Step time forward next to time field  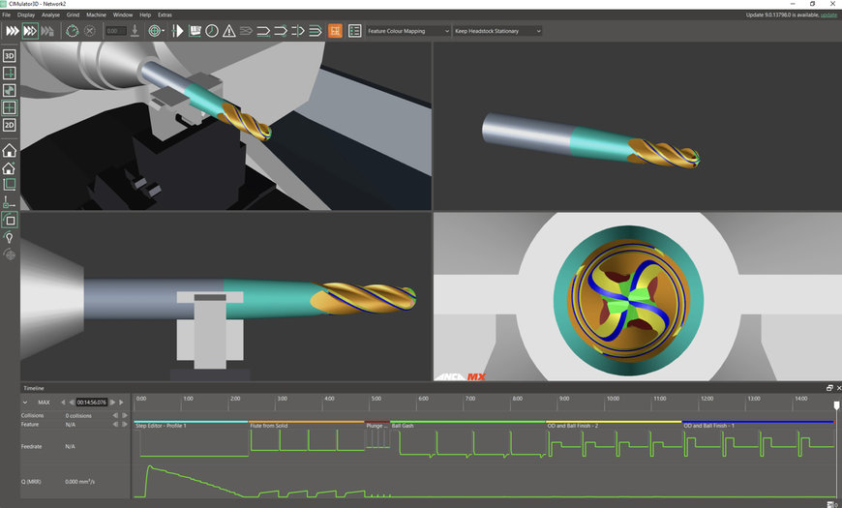[112, 403]
